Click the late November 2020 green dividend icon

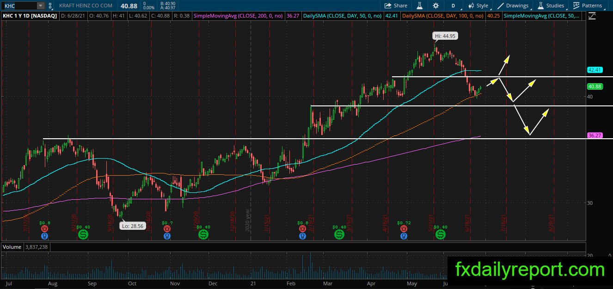[x=203, y=235]
